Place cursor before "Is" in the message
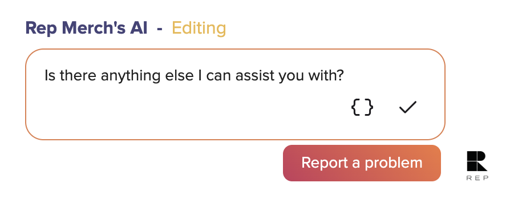 44,76
